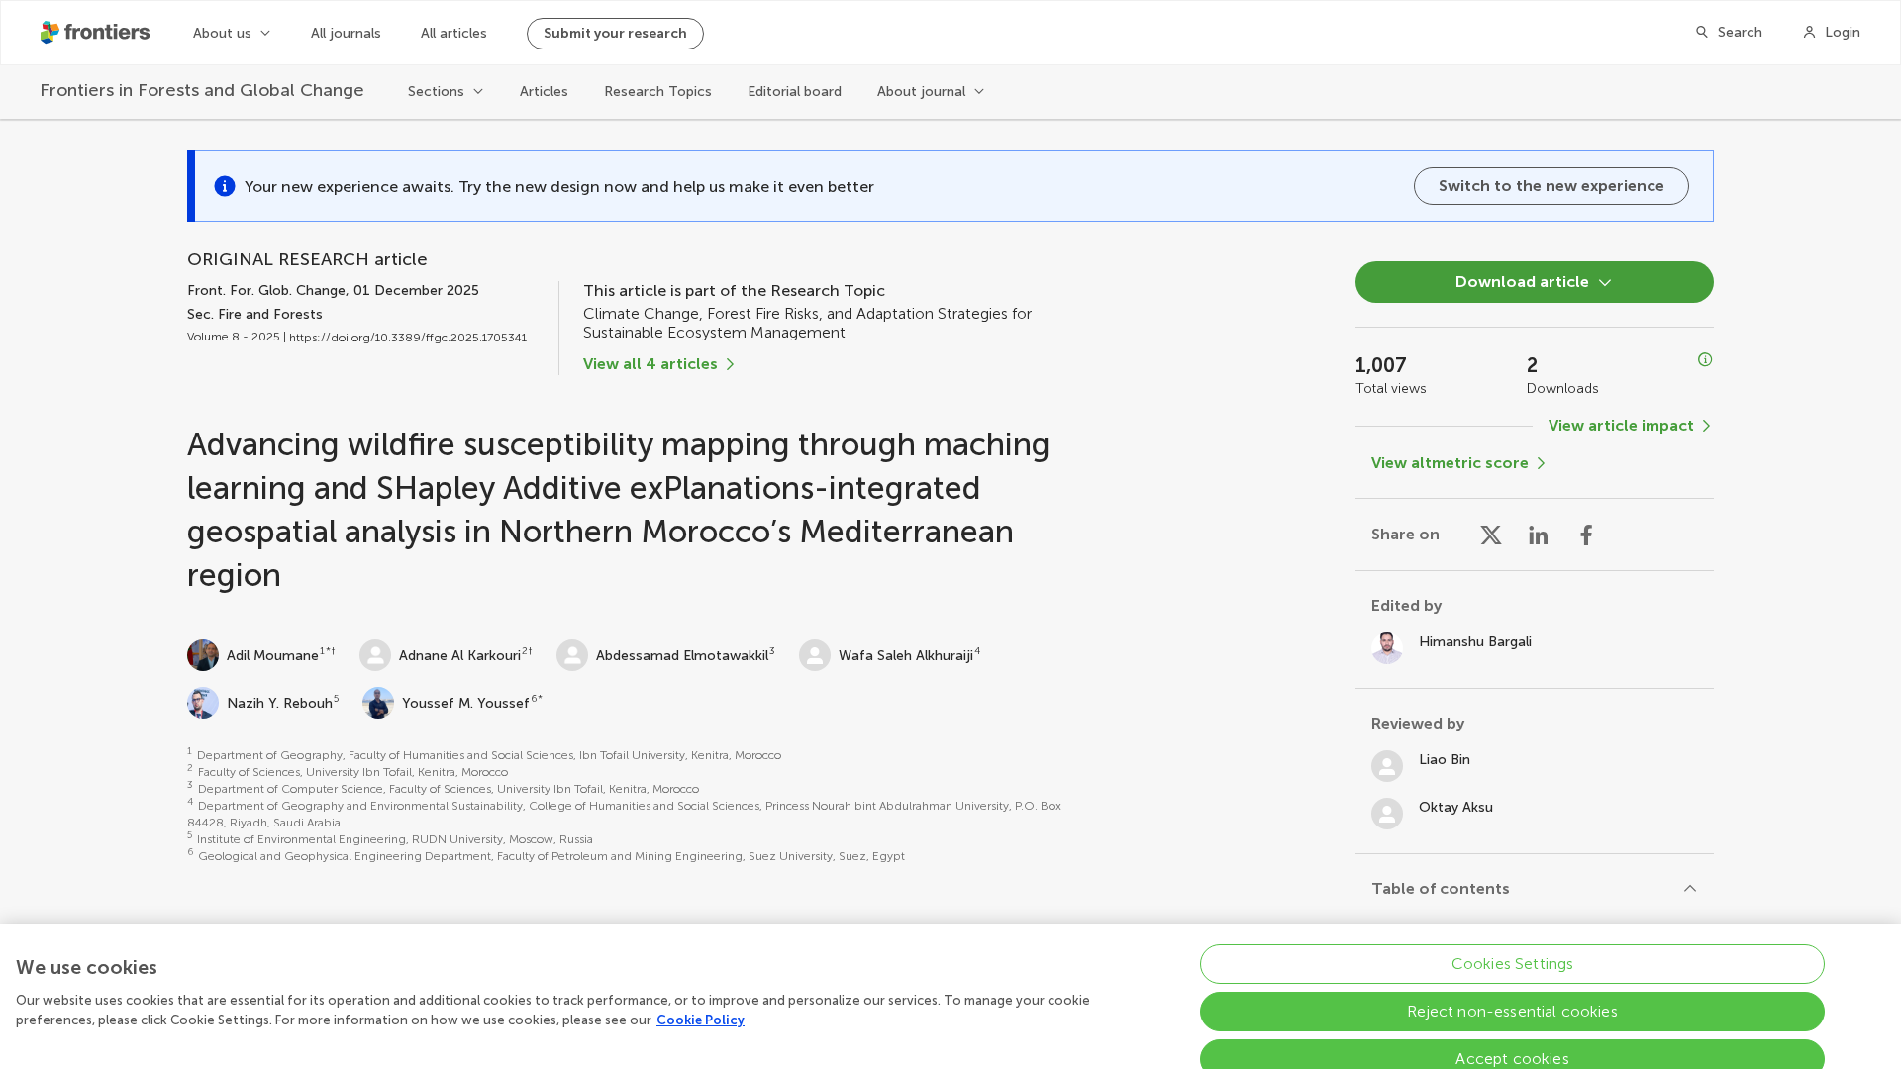1901x1069 pixels.
Task: Share article on Facebook
Action: click(x=1586, y=535)
